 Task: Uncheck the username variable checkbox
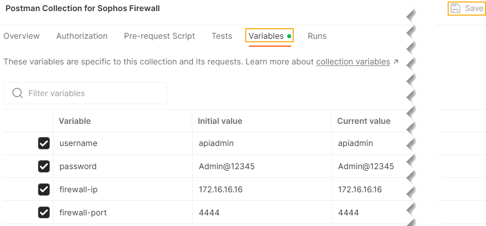point(44,143)
